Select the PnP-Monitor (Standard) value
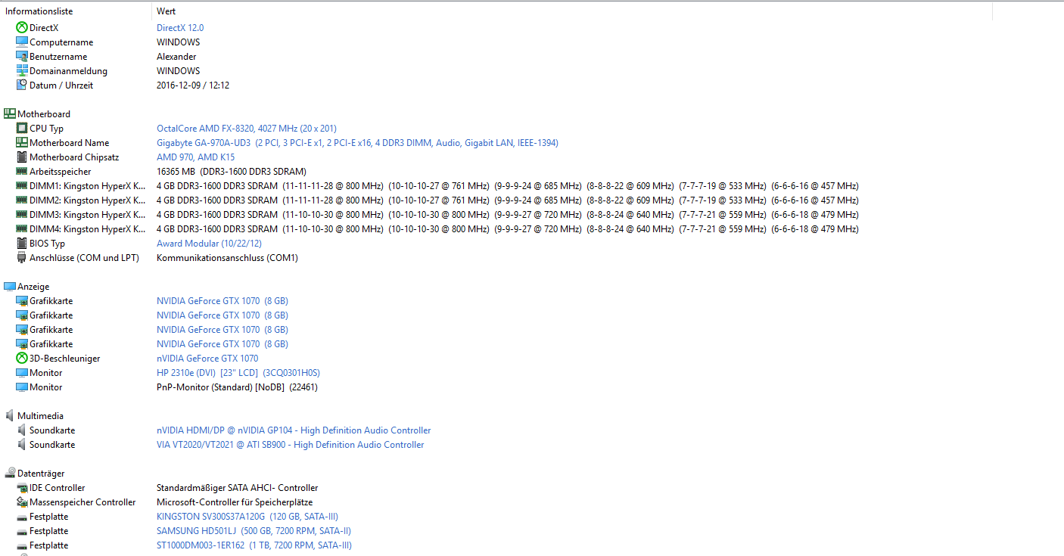 click(237, 387)
